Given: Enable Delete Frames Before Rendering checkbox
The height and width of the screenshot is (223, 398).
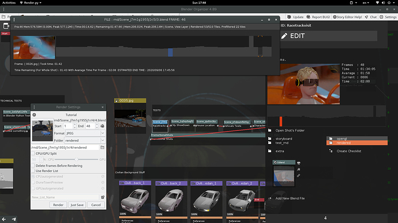Looking at the screenshot, I should coord(33,166).
